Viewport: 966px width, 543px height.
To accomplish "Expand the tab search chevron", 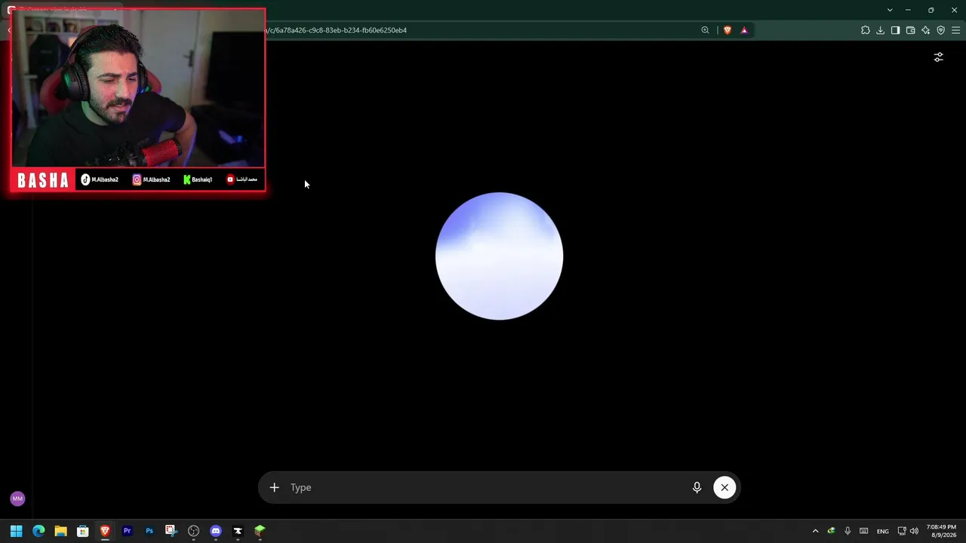I will (890, 10).
